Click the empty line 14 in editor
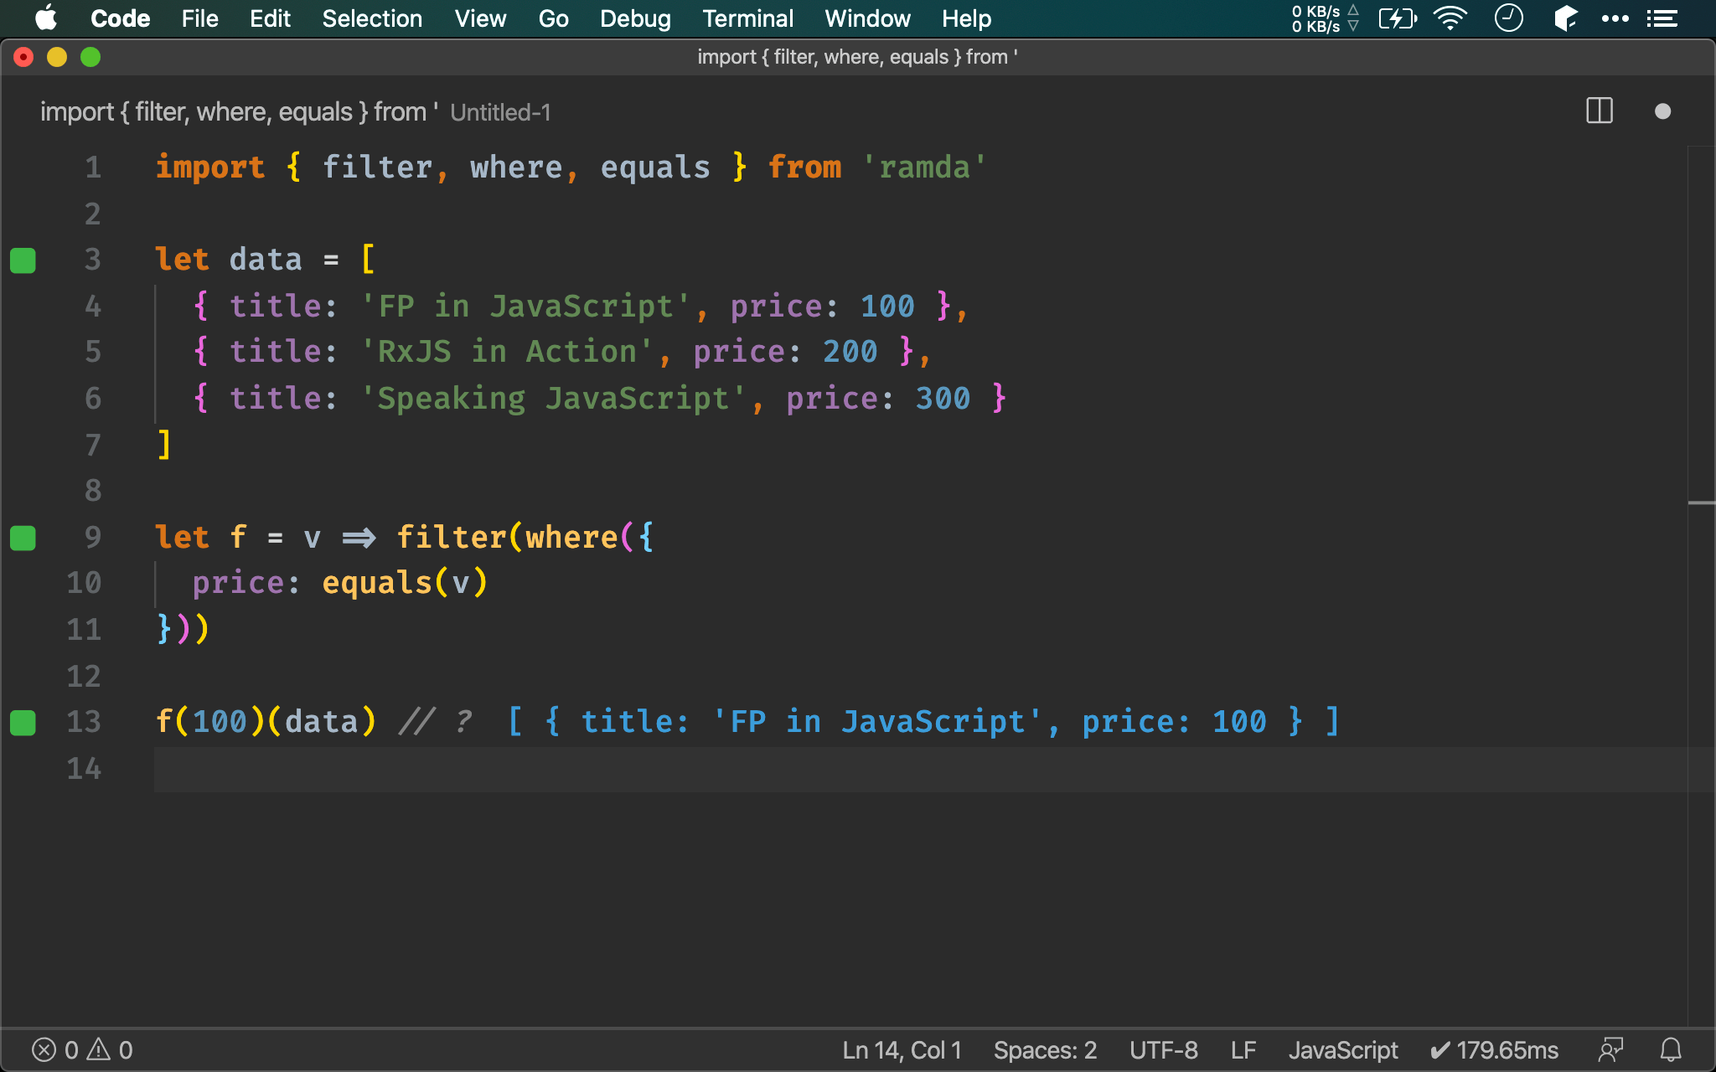The height and width of the screenshot is (1072, 1716). [x=920, y=769]
